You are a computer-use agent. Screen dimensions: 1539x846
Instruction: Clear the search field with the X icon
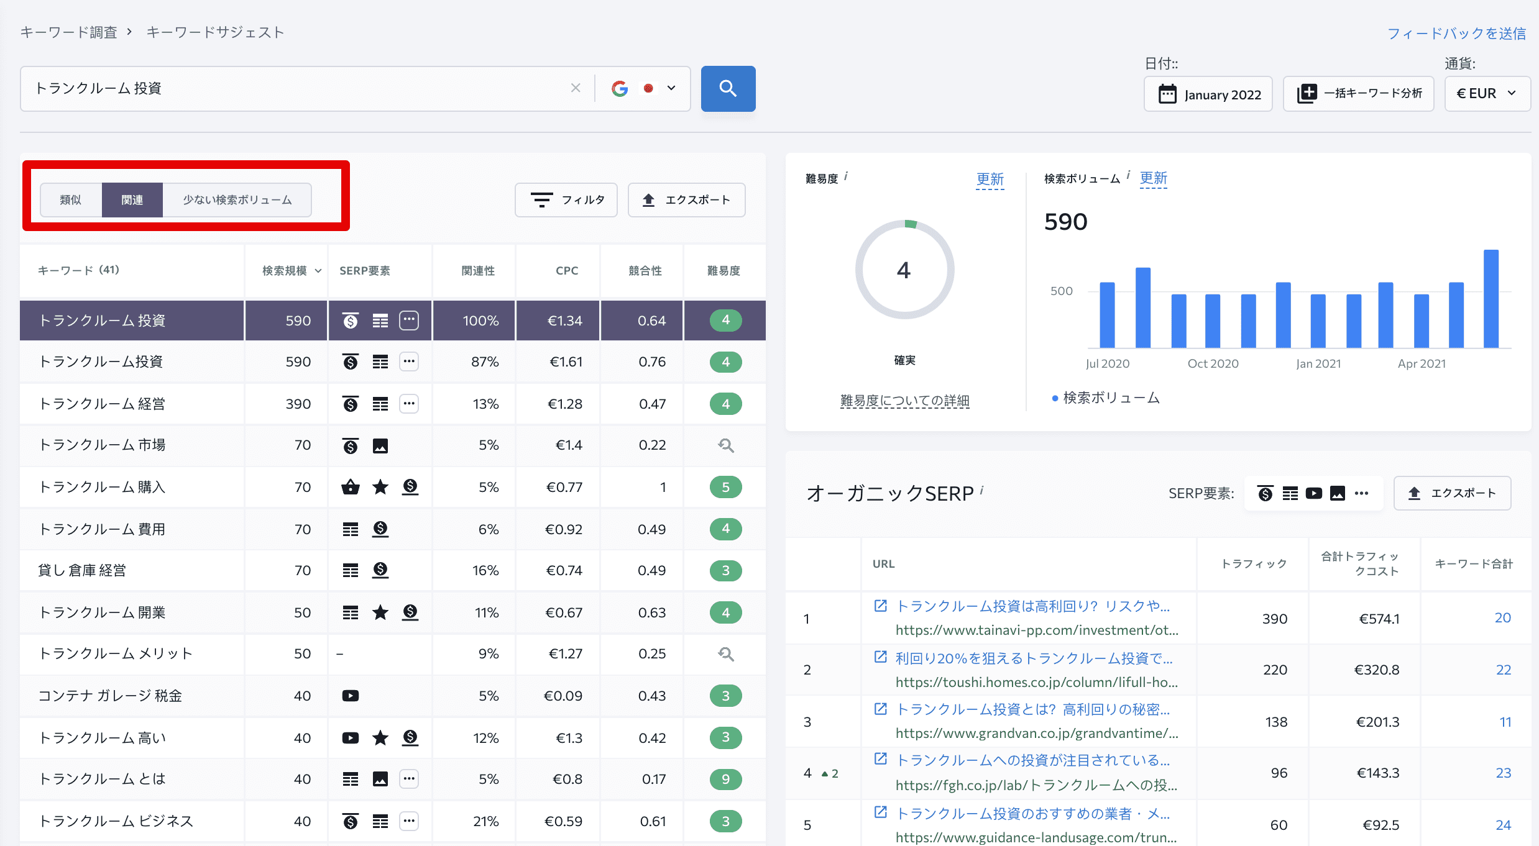(x=576, y=88)
